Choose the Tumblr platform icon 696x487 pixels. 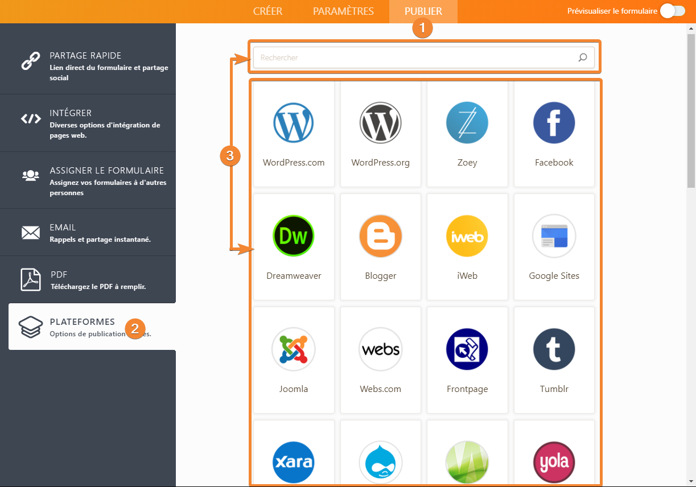point(554,349)
